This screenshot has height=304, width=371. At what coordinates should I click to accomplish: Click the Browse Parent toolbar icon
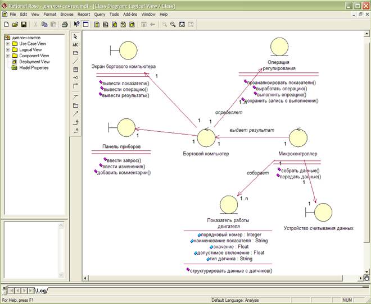click(144, 24)
